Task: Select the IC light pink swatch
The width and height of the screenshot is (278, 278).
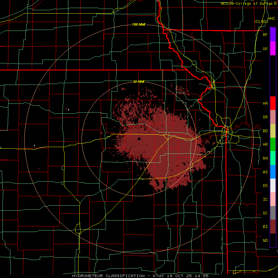Action: (x=273, y=199)
